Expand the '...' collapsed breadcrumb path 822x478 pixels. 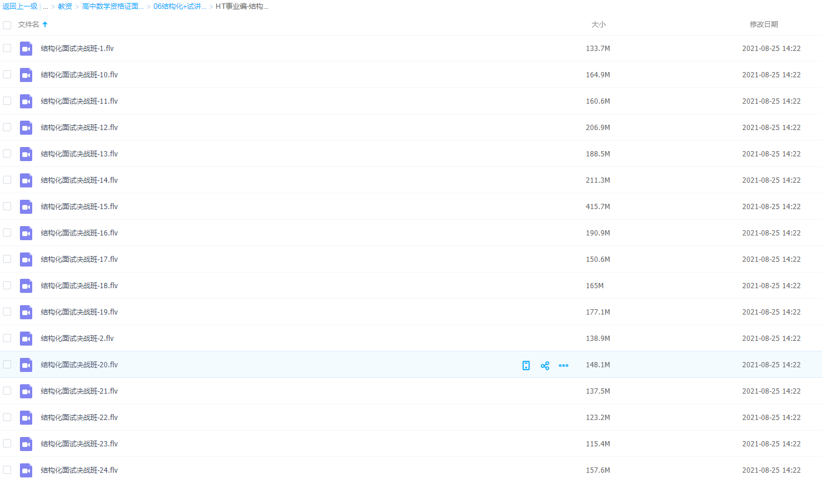click(x=46, y=6)
